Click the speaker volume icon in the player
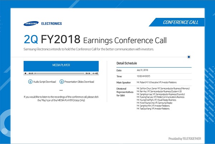 click(x=92, y=73)
